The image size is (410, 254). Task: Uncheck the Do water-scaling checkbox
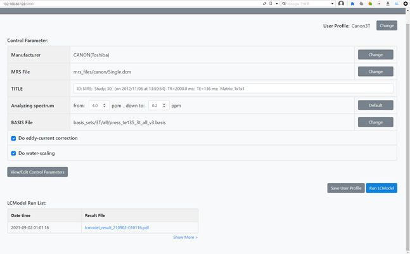[x=13, y=153]
